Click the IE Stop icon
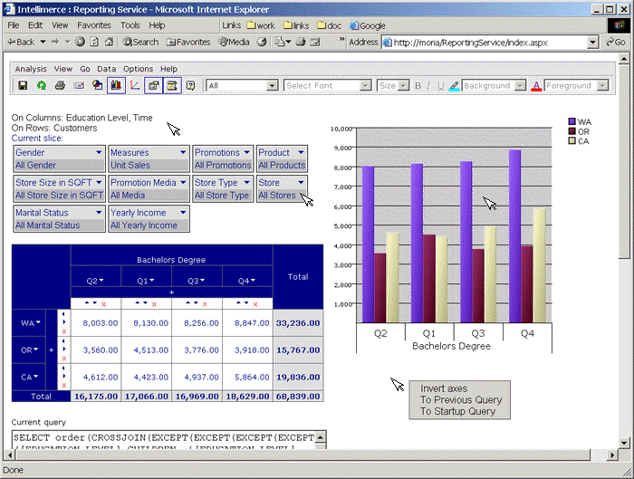634x479 pixels. [x=80, y=42]
